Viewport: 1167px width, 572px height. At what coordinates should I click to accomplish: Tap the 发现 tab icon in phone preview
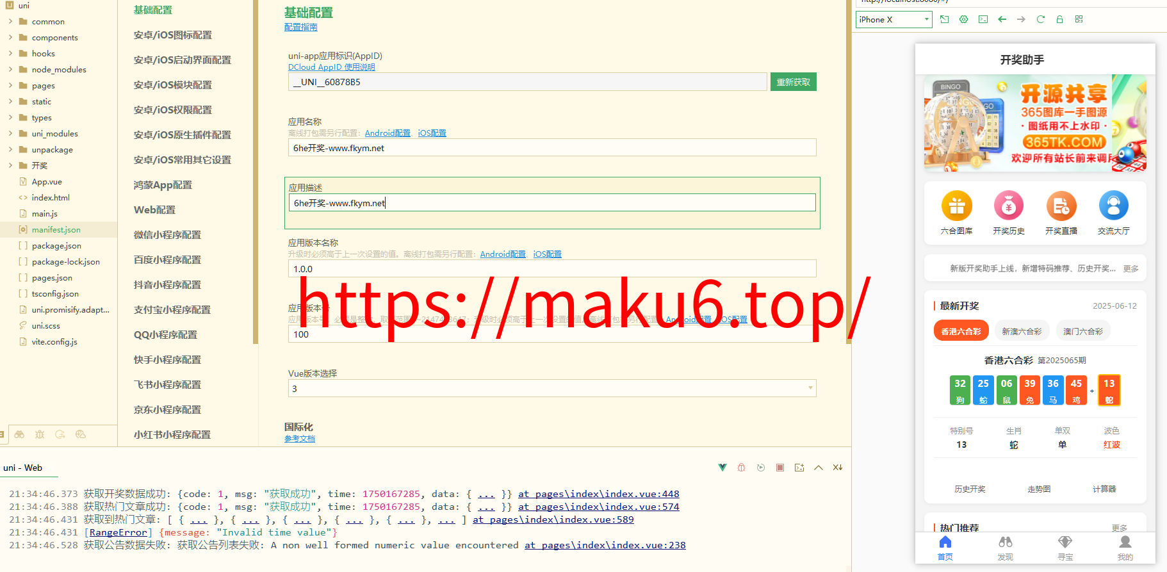[1006, 542]
